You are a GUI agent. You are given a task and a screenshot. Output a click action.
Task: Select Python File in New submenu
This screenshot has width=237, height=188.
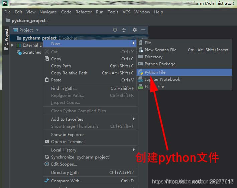tap(185, 72)
